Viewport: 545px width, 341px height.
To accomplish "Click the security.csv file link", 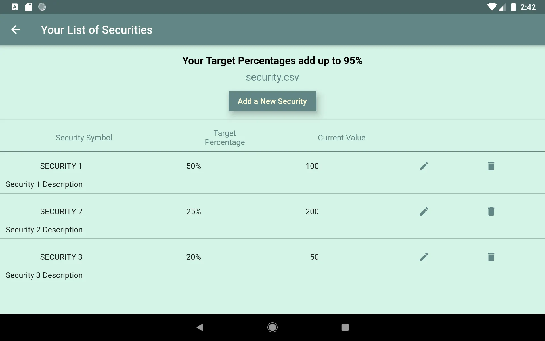I will click(272, 77).
